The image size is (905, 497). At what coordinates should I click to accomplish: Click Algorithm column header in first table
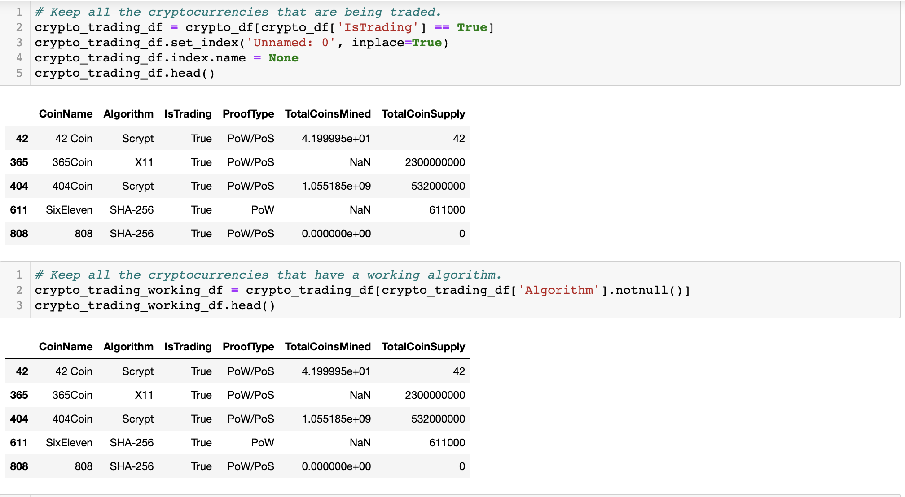pos(128,114)
